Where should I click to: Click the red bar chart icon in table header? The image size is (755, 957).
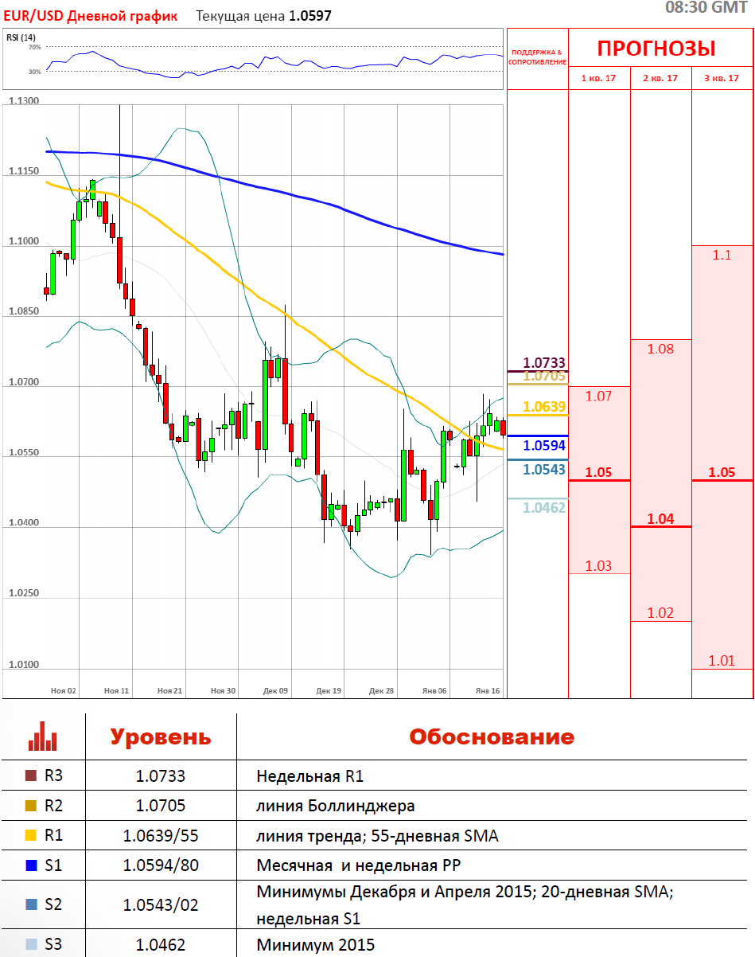tap(42, 736)
